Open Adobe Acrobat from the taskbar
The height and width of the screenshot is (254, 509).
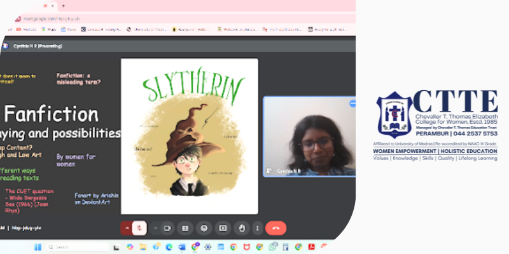[x=312, y=247]
